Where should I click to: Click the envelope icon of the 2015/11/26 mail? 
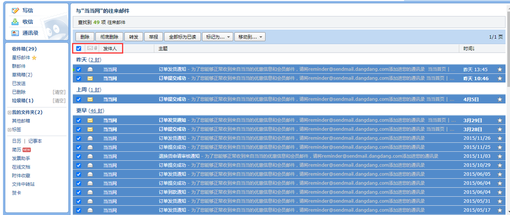(x=90, y=138)
